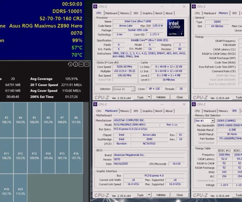The width and height of the screenshot is (242, 202).
Task: Open the Bench tab in the Motherboard window
Action: pyautogui.click(x=159, y=111)
